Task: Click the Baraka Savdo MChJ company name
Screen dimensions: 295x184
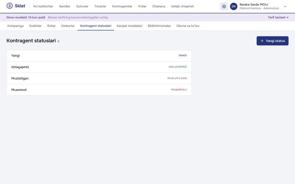Action: click(x=254, y=4)
